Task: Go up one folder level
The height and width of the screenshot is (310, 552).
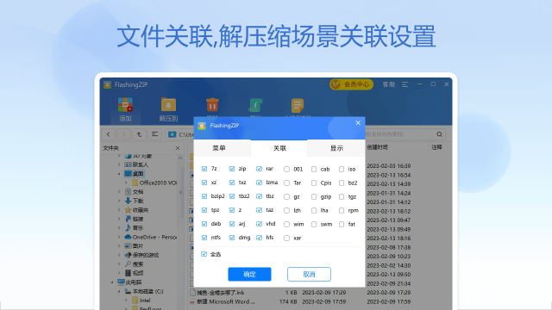Action: 139,134
